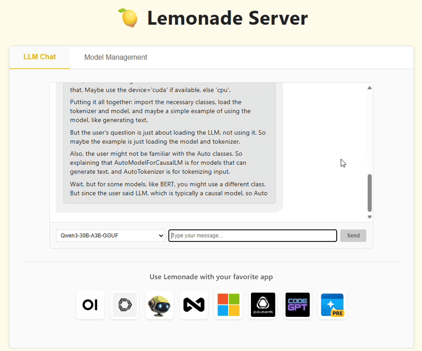Image resolution: width=422 pixels, height=351 pixels.
Task: Click the Lemonade Server title heading
Action: pos(227,19)
